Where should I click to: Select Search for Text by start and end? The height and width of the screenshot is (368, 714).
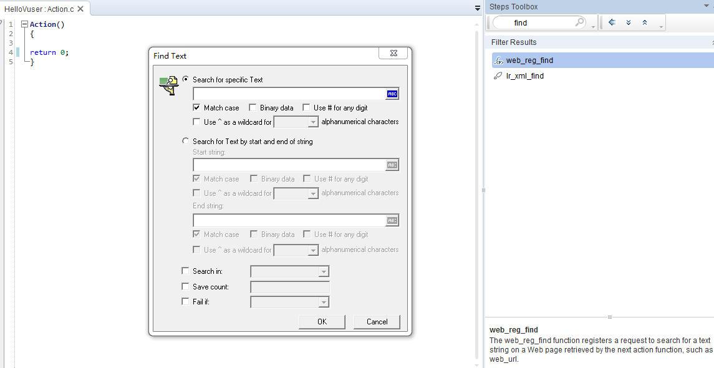186,142
